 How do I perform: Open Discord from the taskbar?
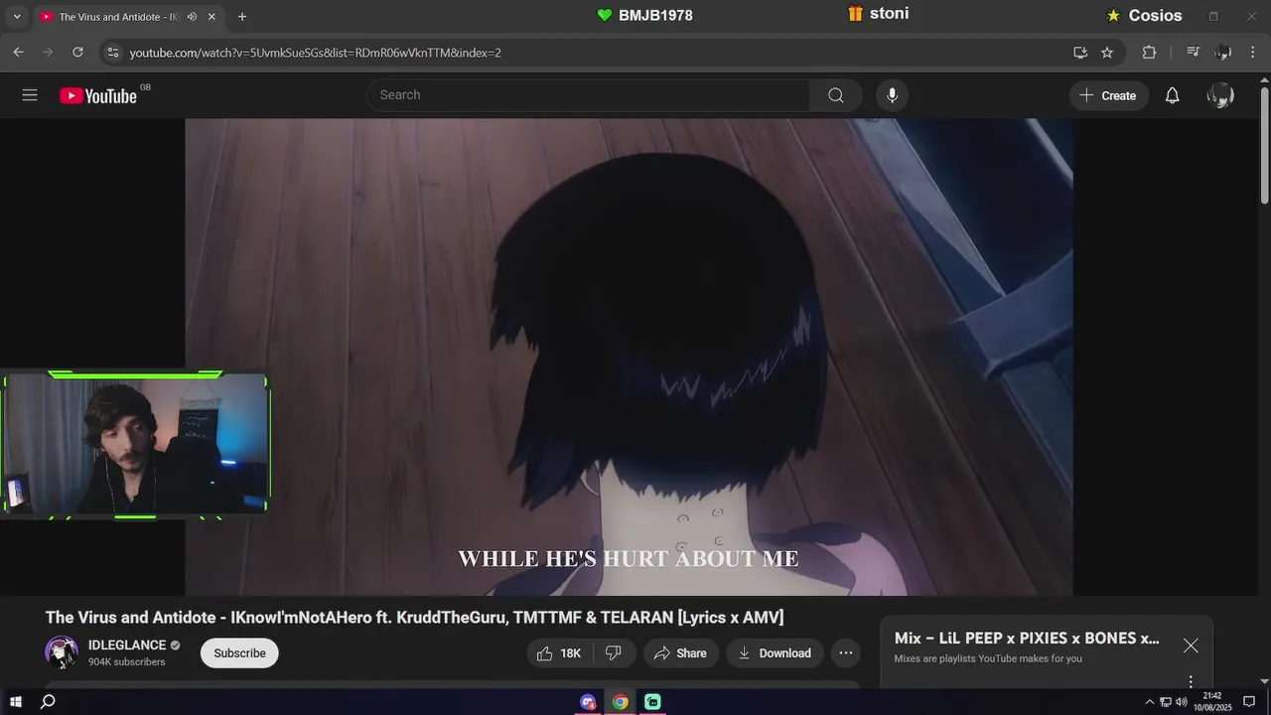click(588, 702)
